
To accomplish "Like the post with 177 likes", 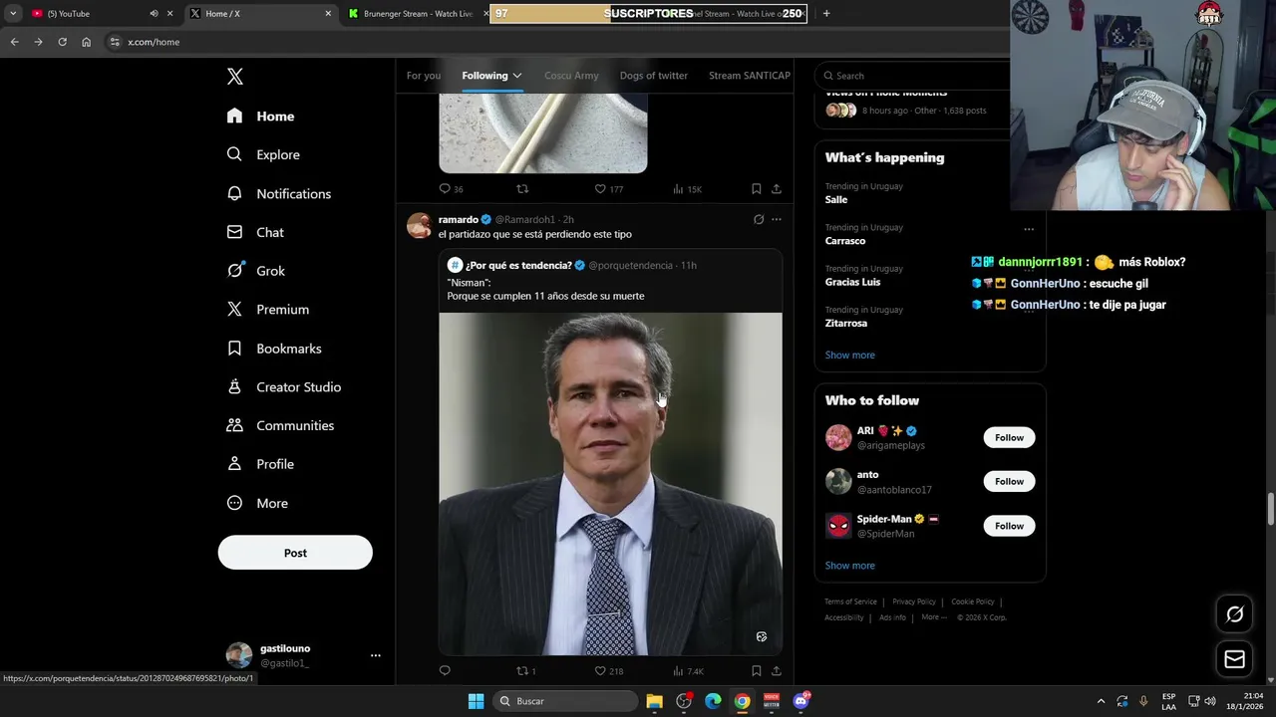I will click(x=600, y=189).
